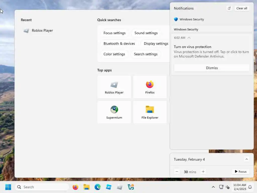The height and width of the screenshot is (193, 257).
Task: Open Supermium tile in Top apps
Action: point(114,112)
